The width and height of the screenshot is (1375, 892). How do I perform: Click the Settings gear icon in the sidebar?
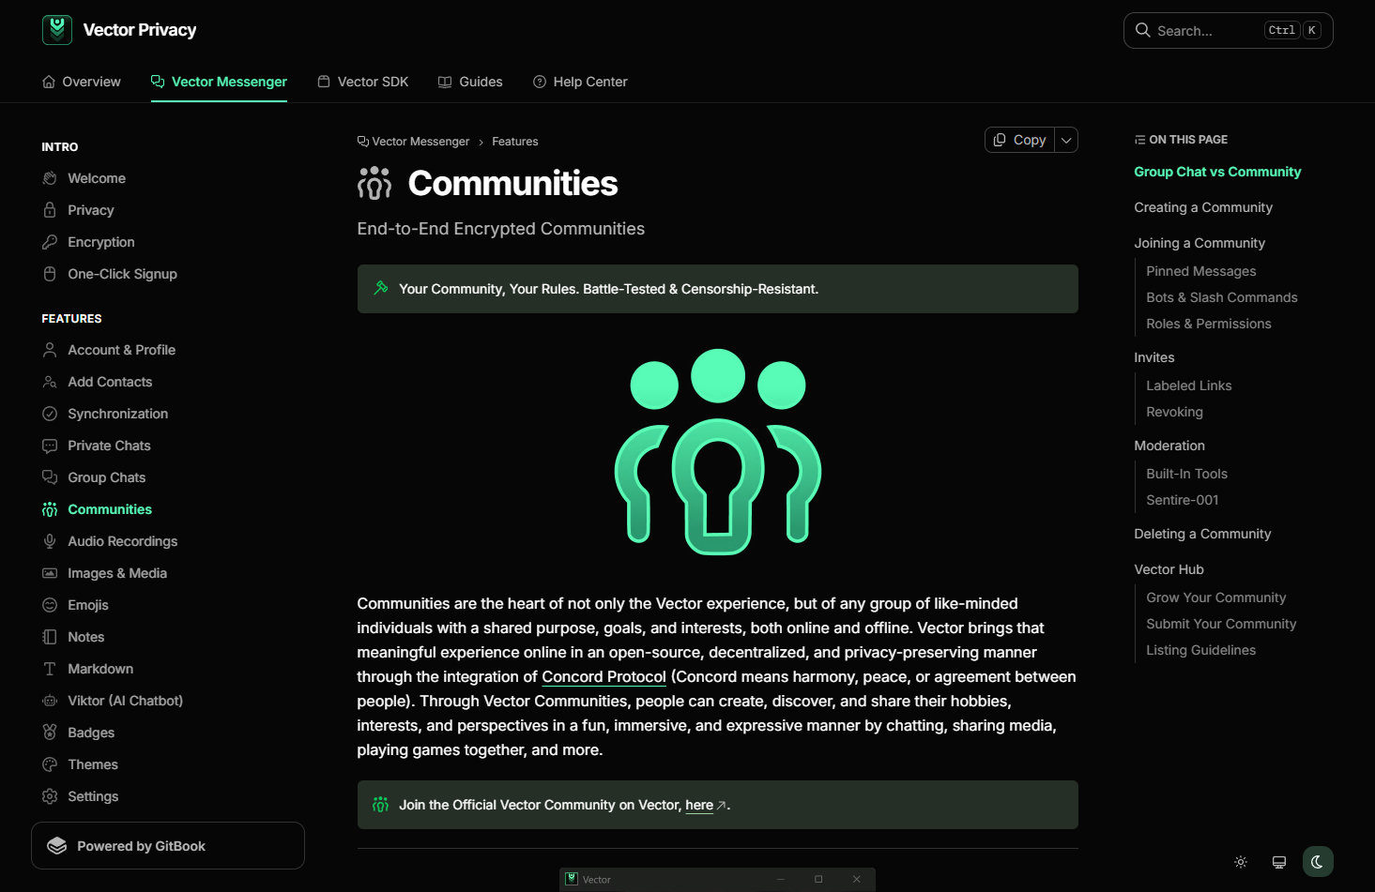point(50,796)
